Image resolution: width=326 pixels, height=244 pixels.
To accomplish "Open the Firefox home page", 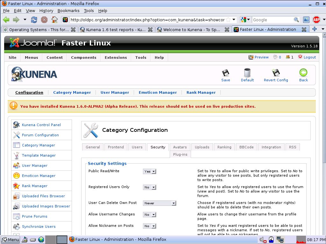I will (54, 20).
